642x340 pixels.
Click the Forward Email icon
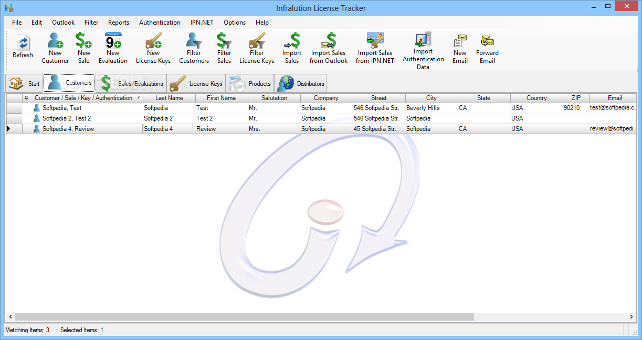(488, 41)
